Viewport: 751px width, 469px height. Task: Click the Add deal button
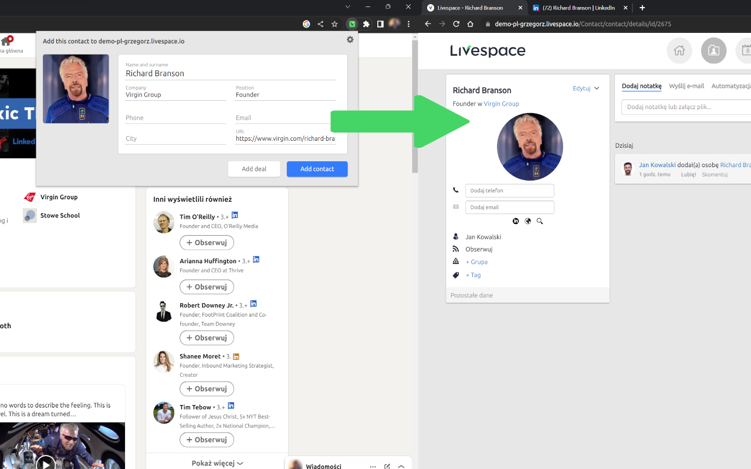click(x=254, y=169)
